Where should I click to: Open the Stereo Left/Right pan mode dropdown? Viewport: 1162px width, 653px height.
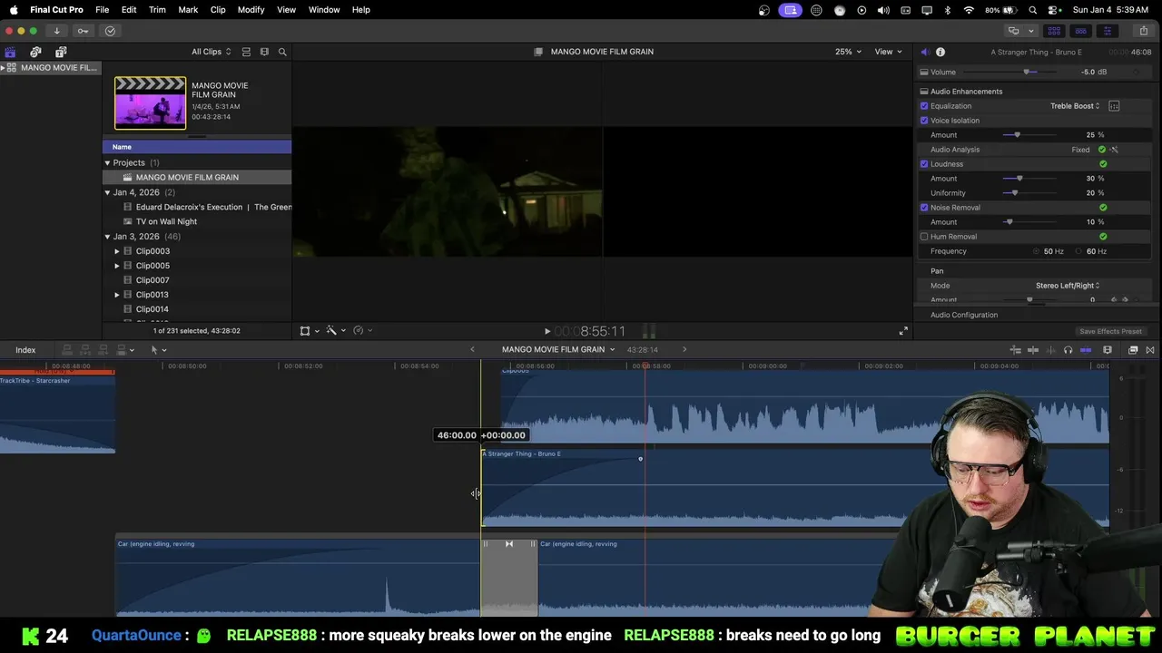1068,286
